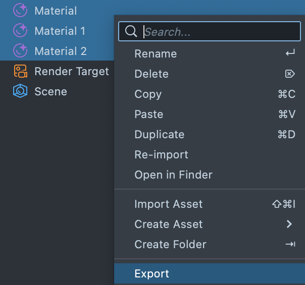Click the Material 2 asset icon

(x=20, y=51)
